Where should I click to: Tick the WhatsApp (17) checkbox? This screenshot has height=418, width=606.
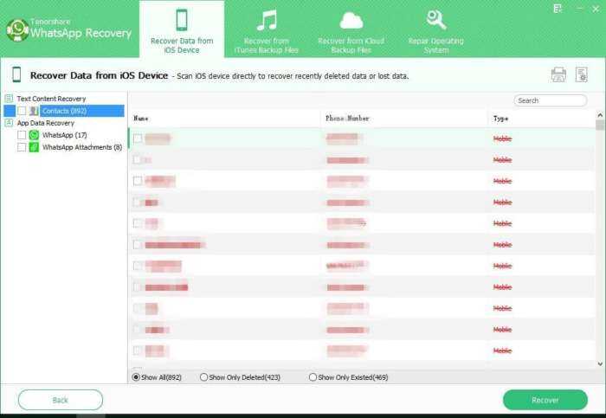click(x=22, y=135)
